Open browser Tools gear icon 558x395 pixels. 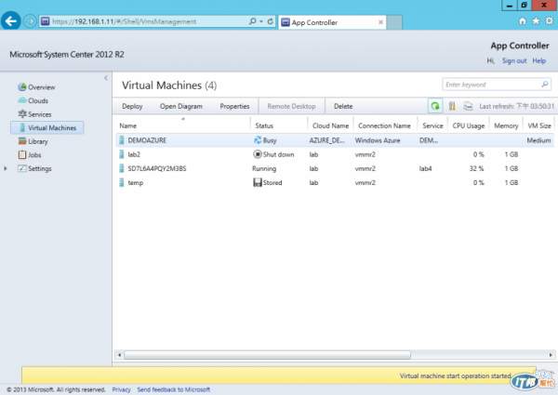(549, 21)
